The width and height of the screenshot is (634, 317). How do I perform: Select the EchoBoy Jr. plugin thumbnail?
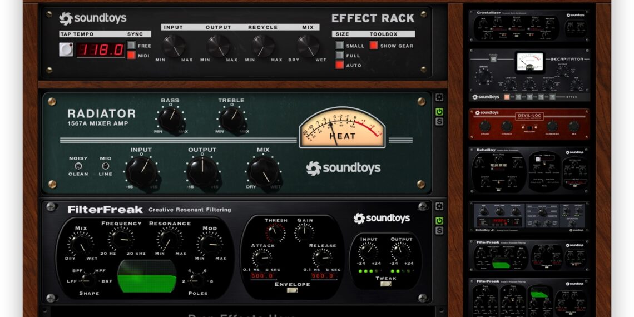(529, 217)
